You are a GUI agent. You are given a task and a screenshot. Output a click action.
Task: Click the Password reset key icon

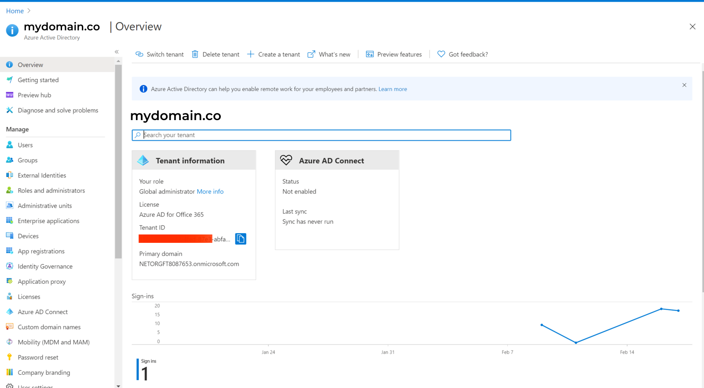[x=9, y=357]
